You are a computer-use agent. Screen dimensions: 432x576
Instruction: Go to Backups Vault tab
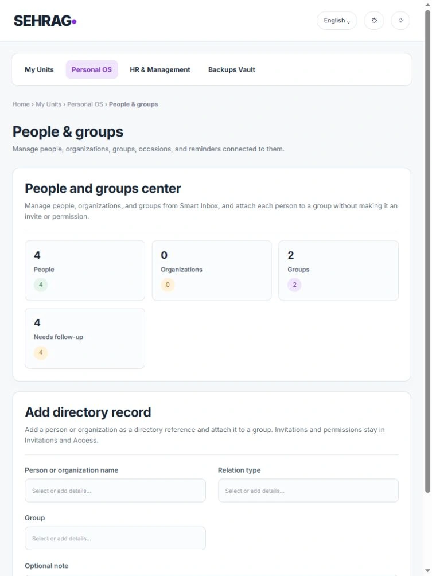point(231,69)
